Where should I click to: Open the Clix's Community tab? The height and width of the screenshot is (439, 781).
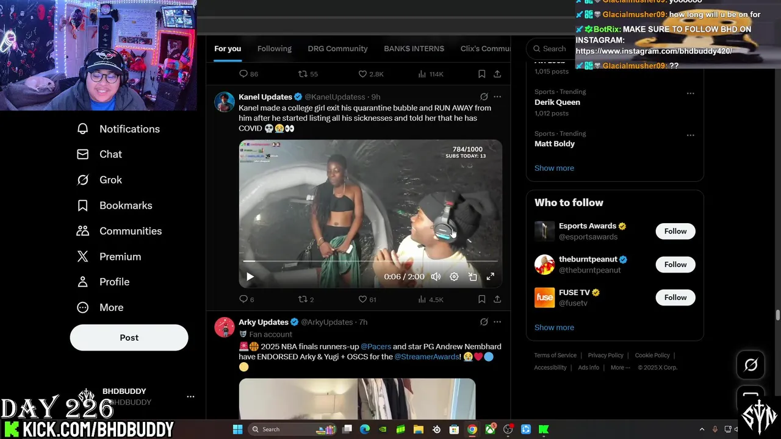coord(486,49)
